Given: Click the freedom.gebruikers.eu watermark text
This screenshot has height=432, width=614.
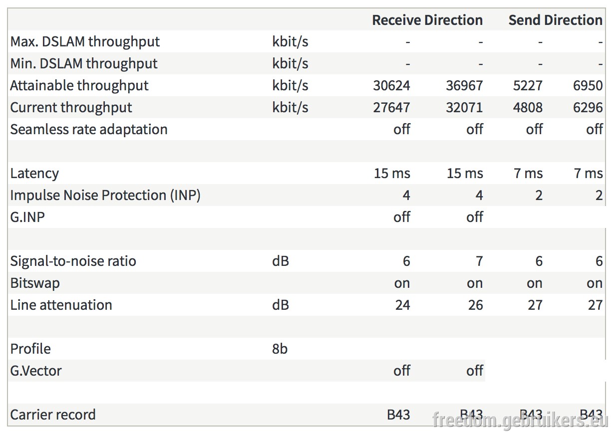Looking at the screenshot, I should (518, 420).
